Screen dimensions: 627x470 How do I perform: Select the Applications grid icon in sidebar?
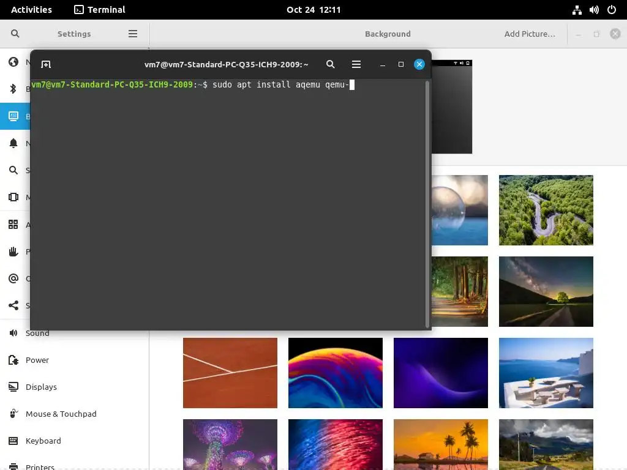click(x=13, y=224)
